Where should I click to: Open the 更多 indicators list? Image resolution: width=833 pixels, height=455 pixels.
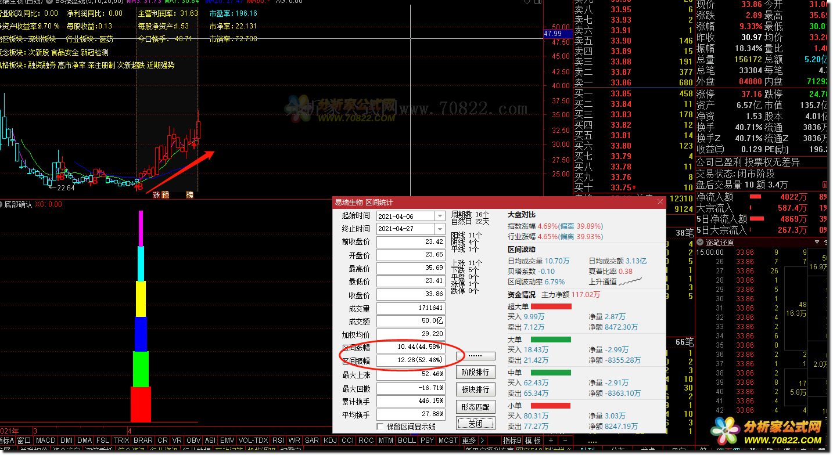(x=469, y=440)
